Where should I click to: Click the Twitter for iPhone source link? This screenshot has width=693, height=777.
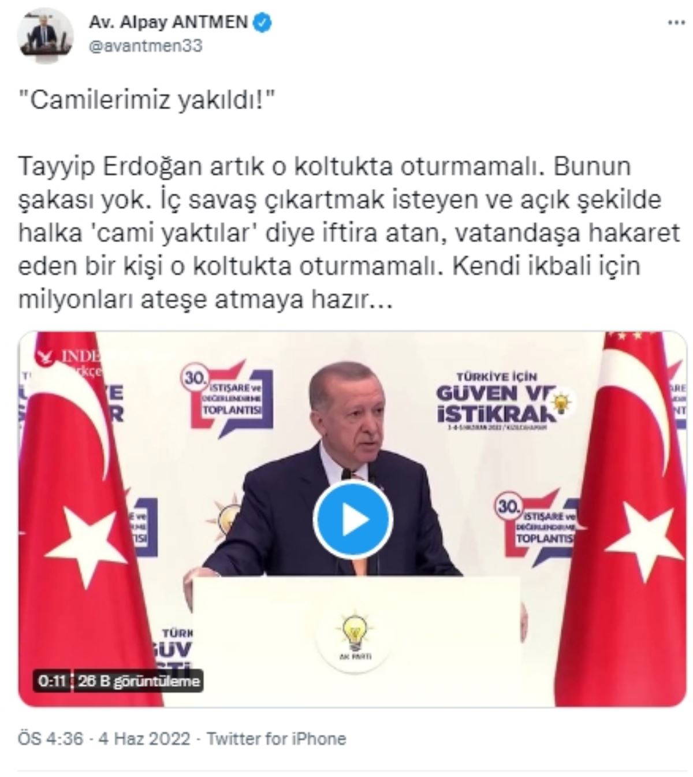276,738
